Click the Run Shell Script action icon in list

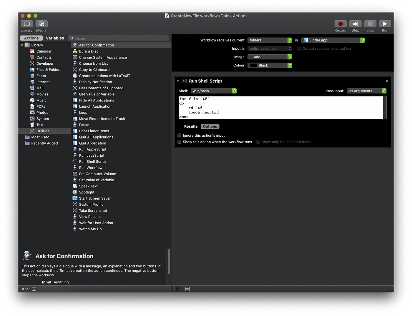click(x=75, y=162)
